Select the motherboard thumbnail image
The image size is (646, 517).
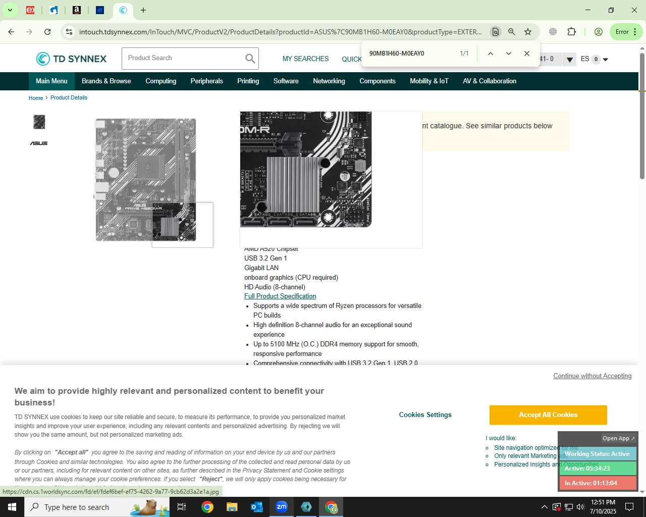coord(39,122)
